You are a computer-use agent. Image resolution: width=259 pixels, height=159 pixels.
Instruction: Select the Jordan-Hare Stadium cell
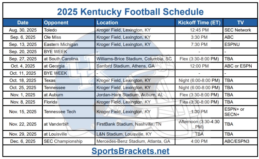click(135, 95)
